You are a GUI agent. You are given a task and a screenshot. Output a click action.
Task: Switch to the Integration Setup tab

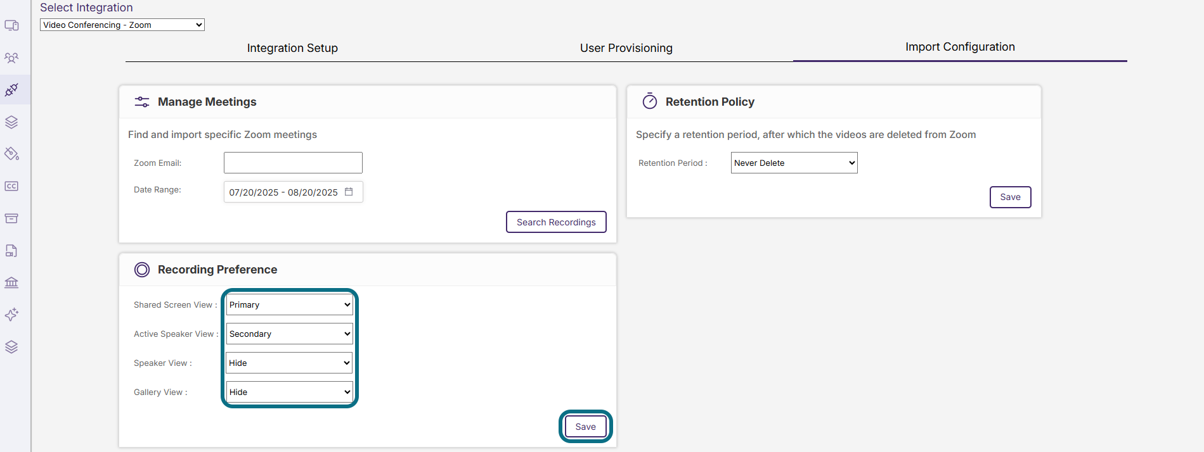pos(292,48)
